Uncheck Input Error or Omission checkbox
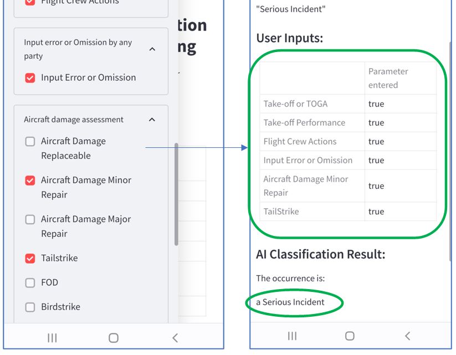Viewport: 456px width, 355px height. pos(30,78)
